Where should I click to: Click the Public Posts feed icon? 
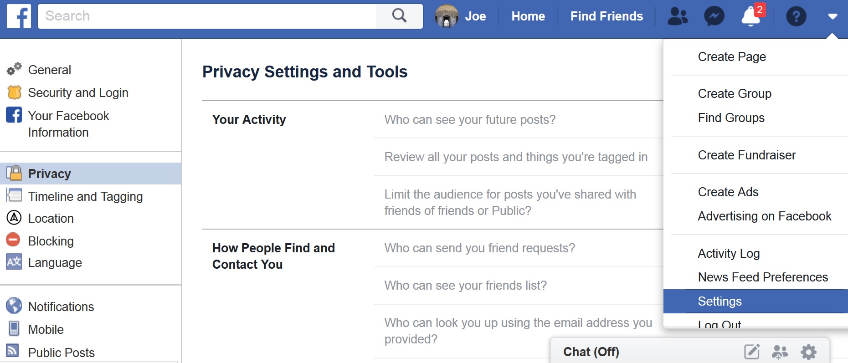pos(13,350)
